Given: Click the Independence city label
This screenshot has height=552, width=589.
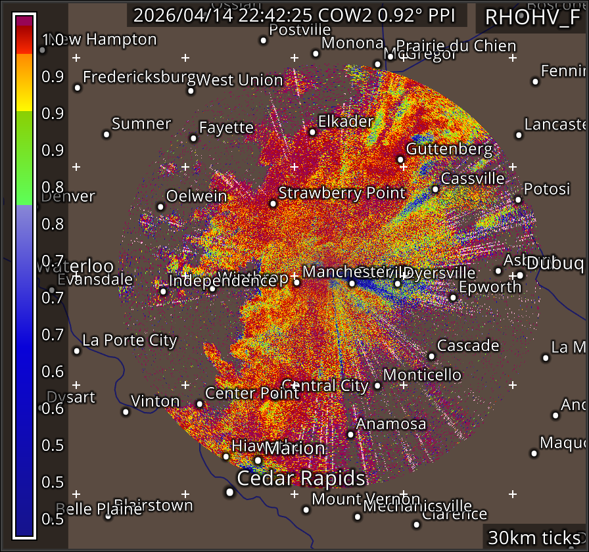Looking at the screenshot, I should click(222, 281).
